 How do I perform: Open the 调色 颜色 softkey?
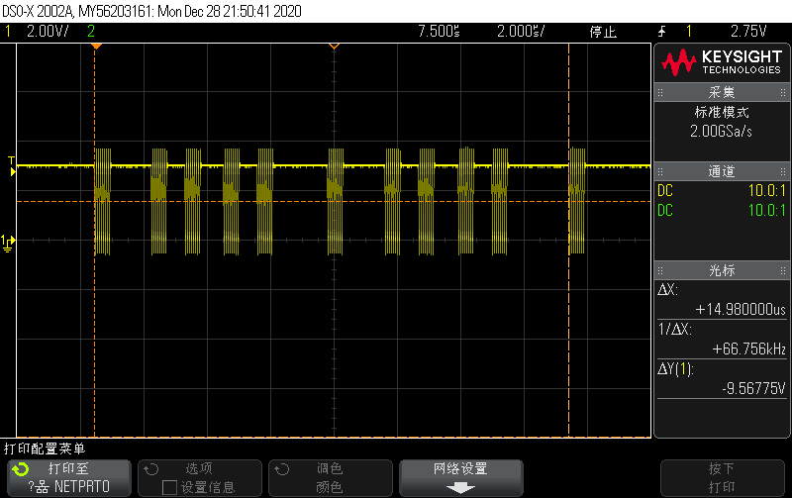click(x=331, y=478)
